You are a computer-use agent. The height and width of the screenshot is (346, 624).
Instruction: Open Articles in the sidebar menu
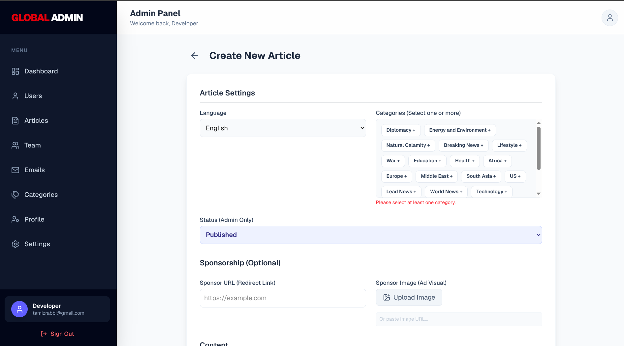(36, 120)
